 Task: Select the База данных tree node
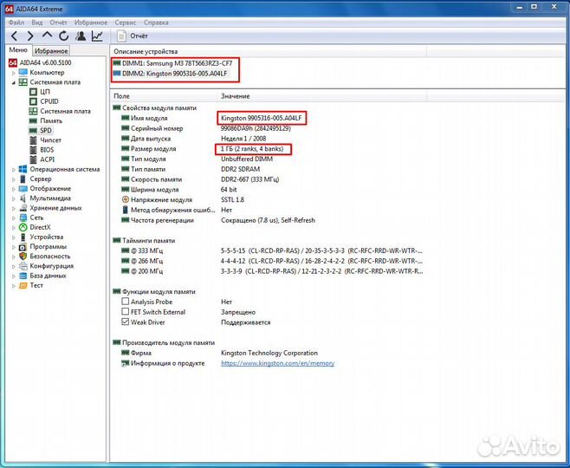42,276
